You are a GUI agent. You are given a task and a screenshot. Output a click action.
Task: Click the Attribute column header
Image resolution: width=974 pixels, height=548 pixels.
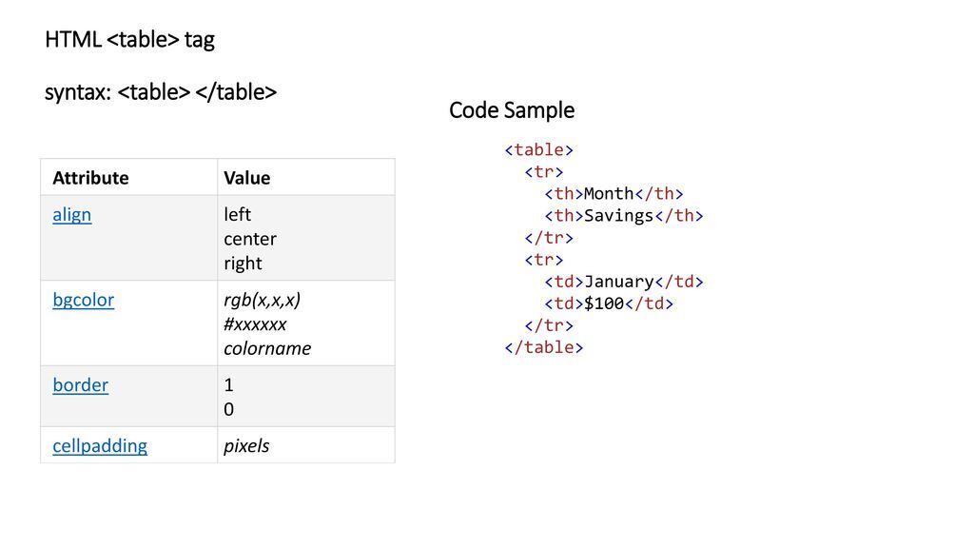click(90, 178)
